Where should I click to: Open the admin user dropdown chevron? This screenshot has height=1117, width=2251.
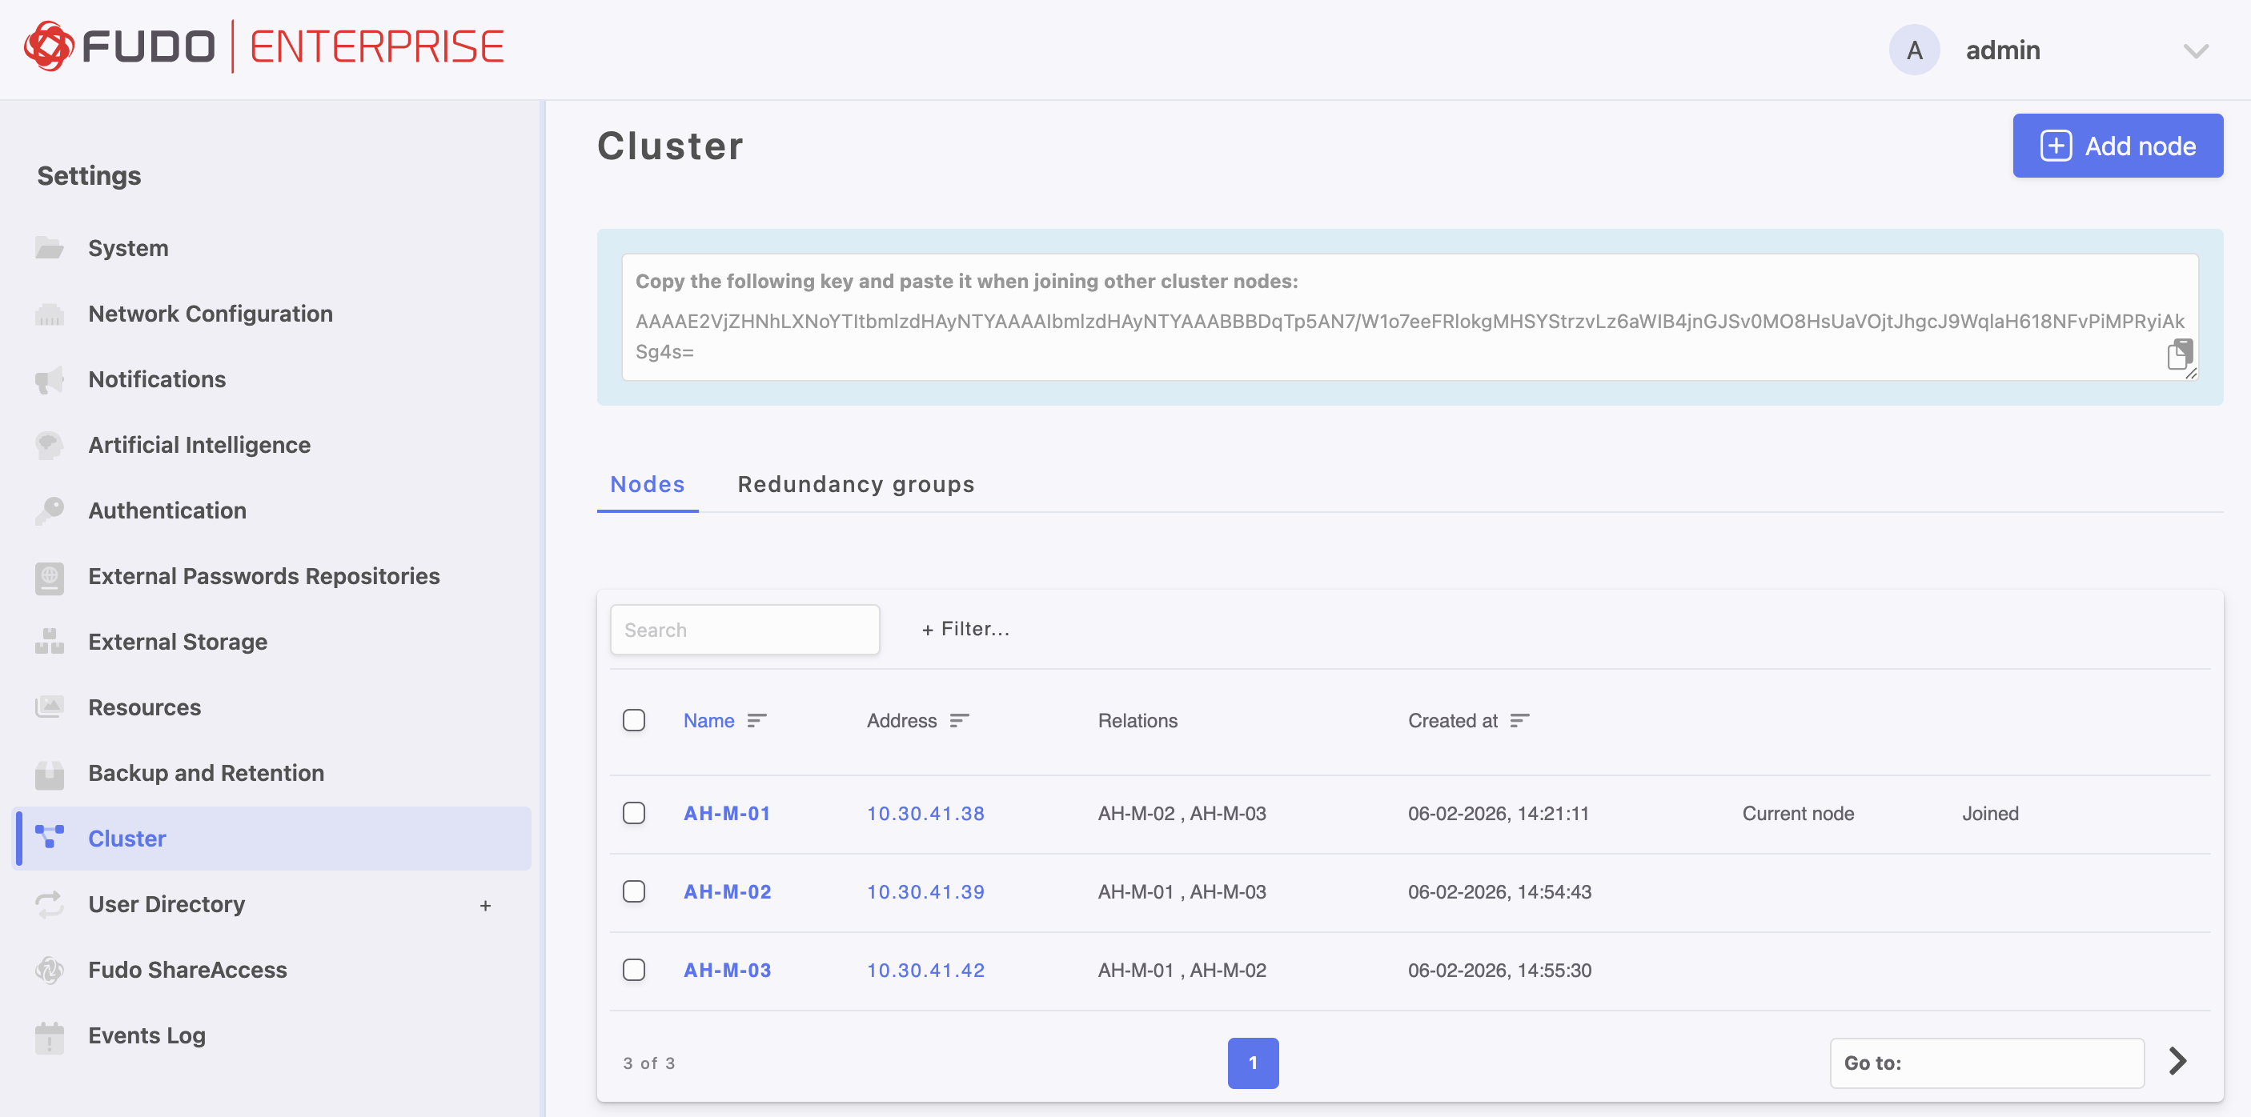[x=2195, y=50]
